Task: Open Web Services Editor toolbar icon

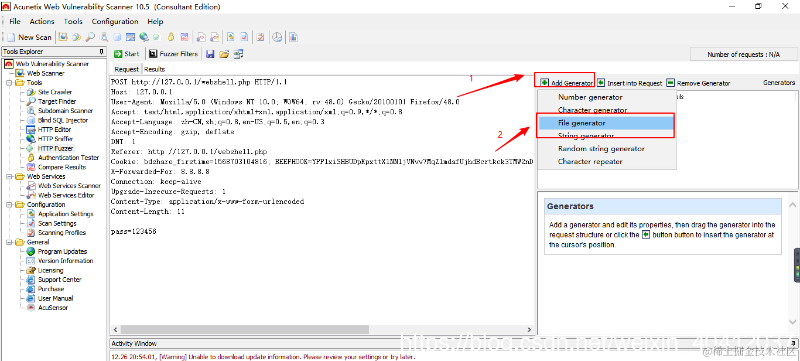Action: point(215,37)
